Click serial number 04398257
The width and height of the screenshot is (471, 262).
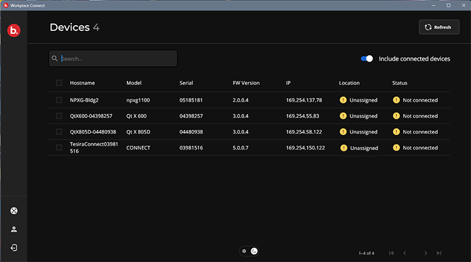coord(191,116)
